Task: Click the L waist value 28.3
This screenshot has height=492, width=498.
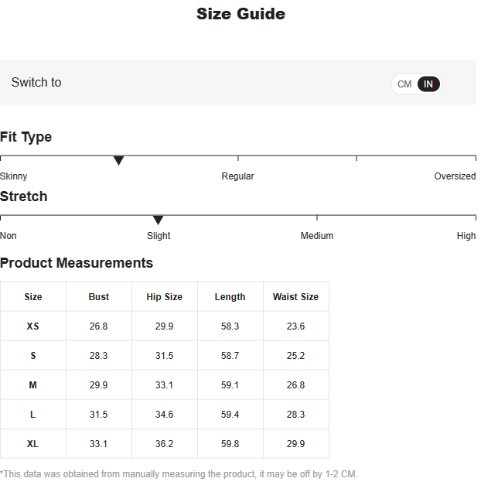Action: coord(295,415)
